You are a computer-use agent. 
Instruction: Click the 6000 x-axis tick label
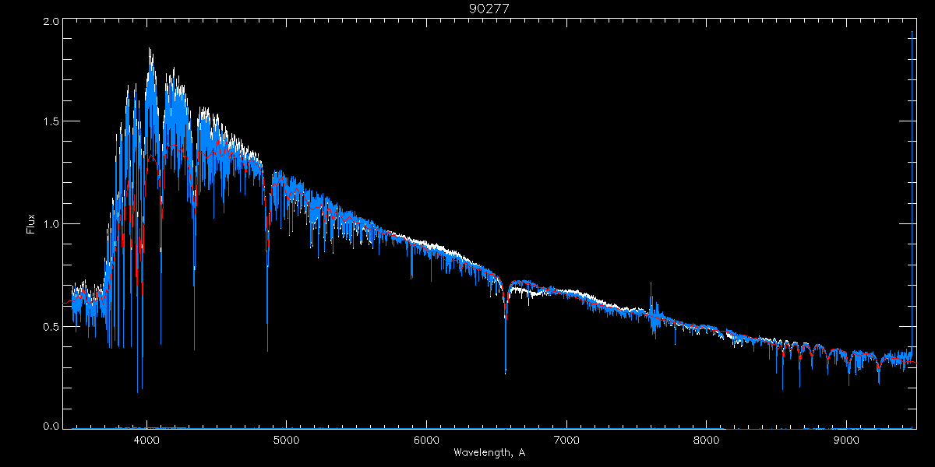[426, 439]
